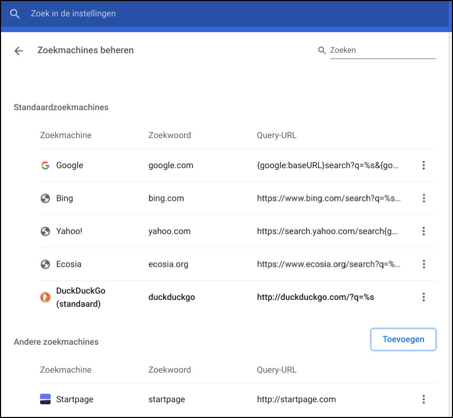
Task: Click the Standaardzoekmachines section heading
Action: click(x=61, y=108)
